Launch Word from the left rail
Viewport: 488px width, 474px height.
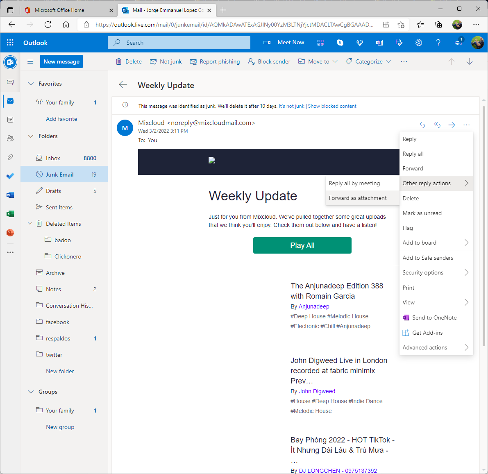point(10,195)
